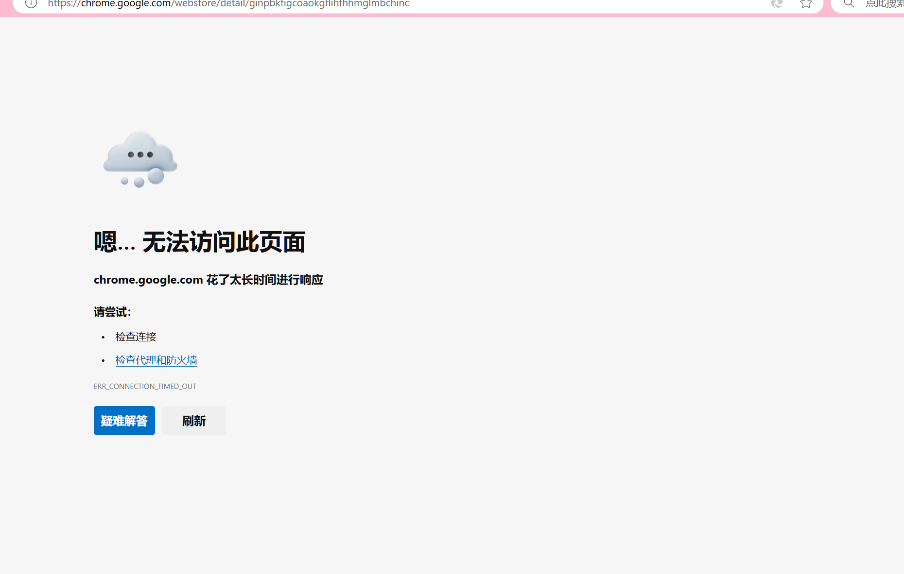The image size is (904, 574).
Task: Click the magnifier icon in the search box
Action: tap(849, 4)
